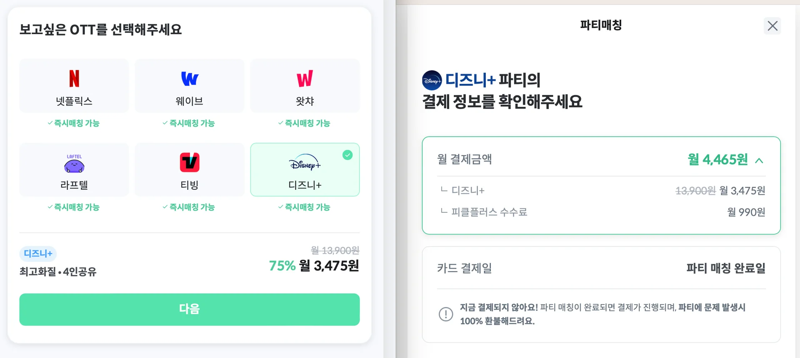Select the Netflix logo icon
The height and width of the screenshot is (358, 800).
(74, 79)
